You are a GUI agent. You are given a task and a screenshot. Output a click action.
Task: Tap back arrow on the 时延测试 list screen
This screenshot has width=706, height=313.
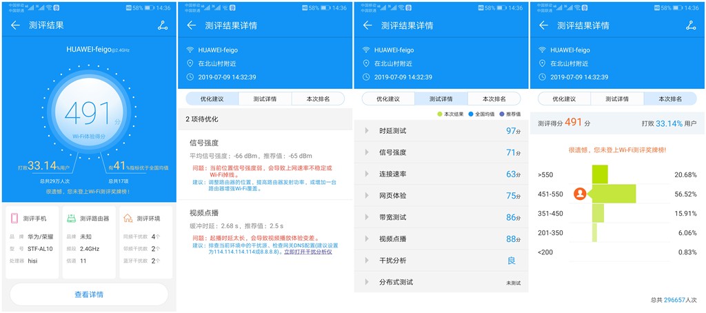[367, 26]
